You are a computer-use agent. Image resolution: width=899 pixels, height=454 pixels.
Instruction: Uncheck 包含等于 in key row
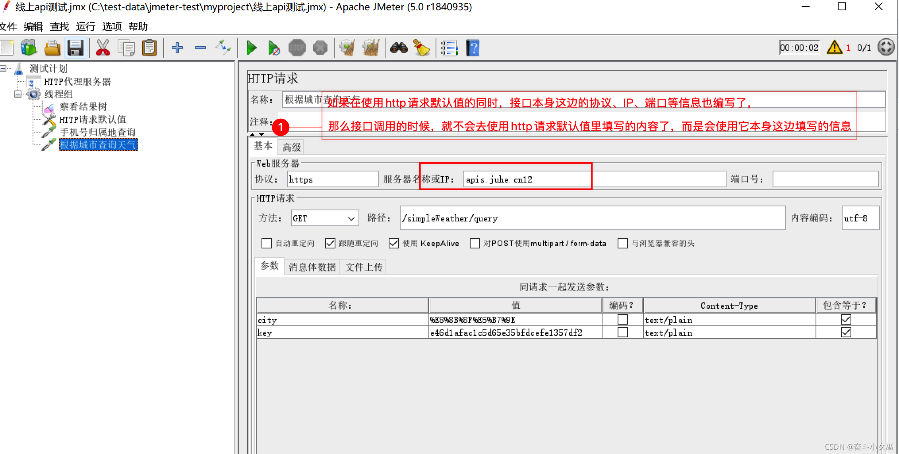[846, 332]
